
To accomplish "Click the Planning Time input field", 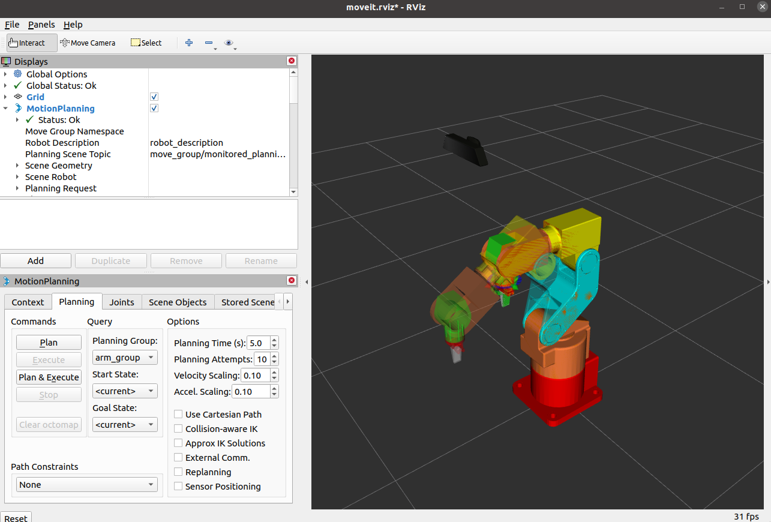I will pos(258,343).
